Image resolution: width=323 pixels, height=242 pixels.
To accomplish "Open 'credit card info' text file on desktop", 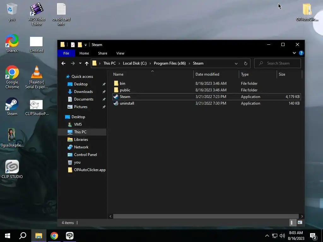I will [61, 14].
